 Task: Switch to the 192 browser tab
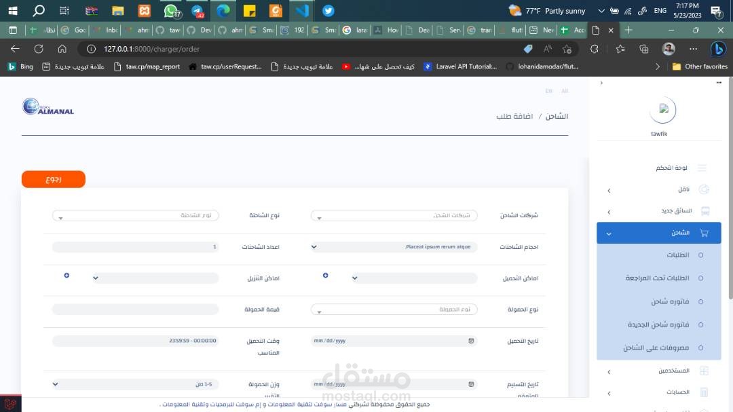tap(293, 30)
